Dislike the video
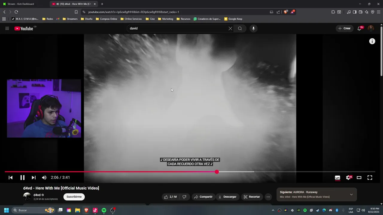383x215 pixels. [x=184, y=197]
